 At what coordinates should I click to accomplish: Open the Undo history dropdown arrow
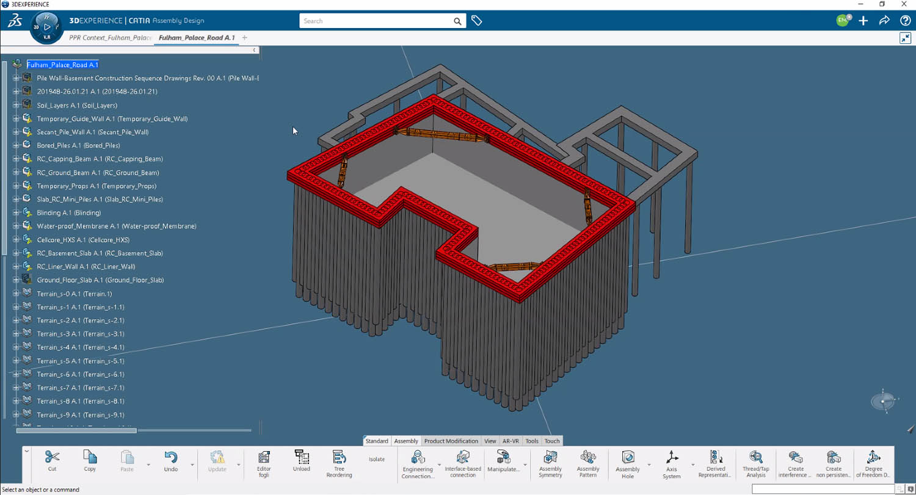192,465
